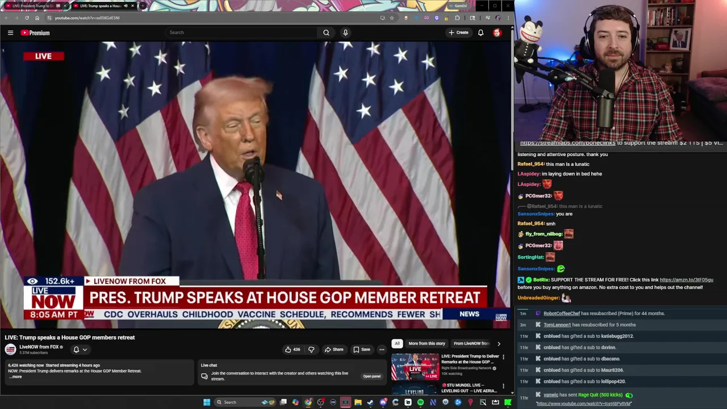Open Chrome profile avatar

pyautogui.click(x=498, y=18)
